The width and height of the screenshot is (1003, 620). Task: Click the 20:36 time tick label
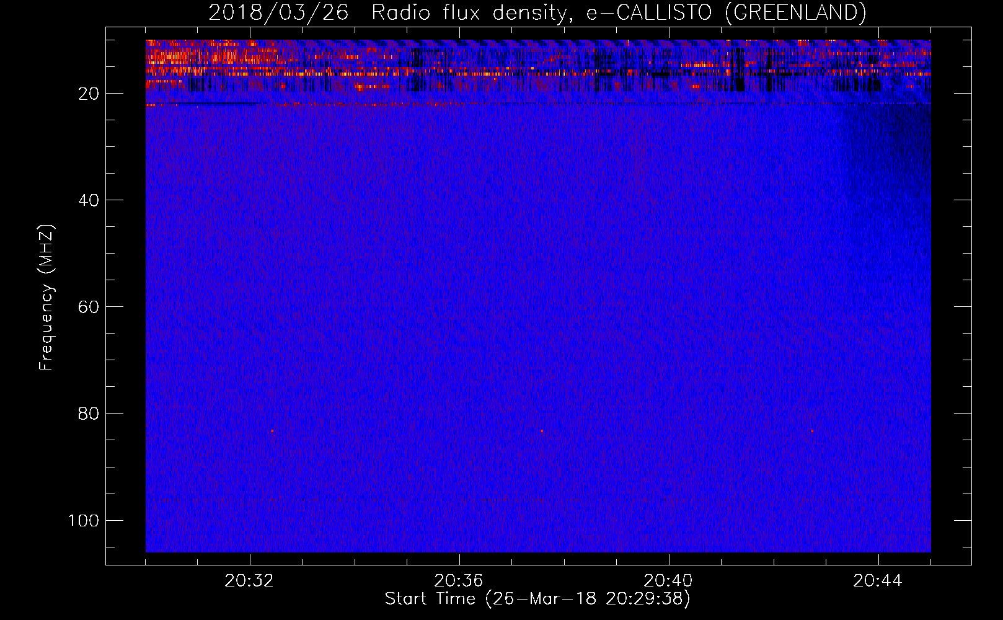459,581
